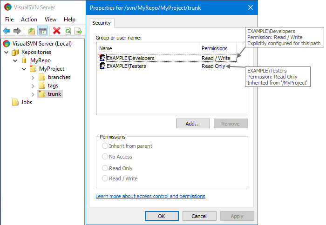Click the EXAMPLE\Testers group icon
Image resolution: width=326 pixels, height=225 pixels.
pyautogui.click(x=102, y=66)
